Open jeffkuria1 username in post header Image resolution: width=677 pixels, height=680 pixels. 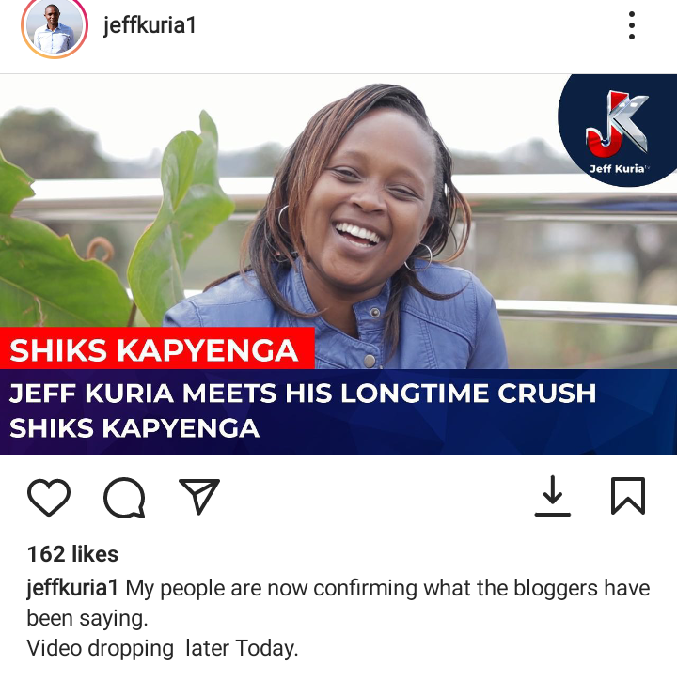point(150,25)
